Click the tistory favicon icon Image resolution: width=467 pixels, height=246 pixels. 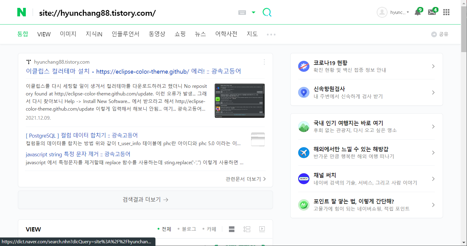pos(29,62)
